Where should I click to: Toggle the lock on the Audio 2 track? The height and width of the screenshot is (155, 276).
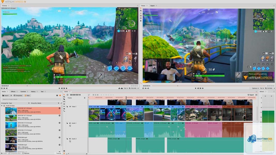pos(67,139)
